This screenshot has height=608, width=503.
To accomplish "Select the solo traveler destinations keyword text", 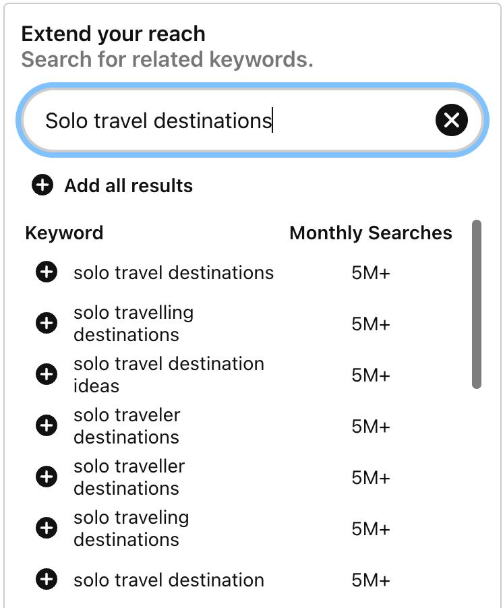I will (x=127, y=426).
